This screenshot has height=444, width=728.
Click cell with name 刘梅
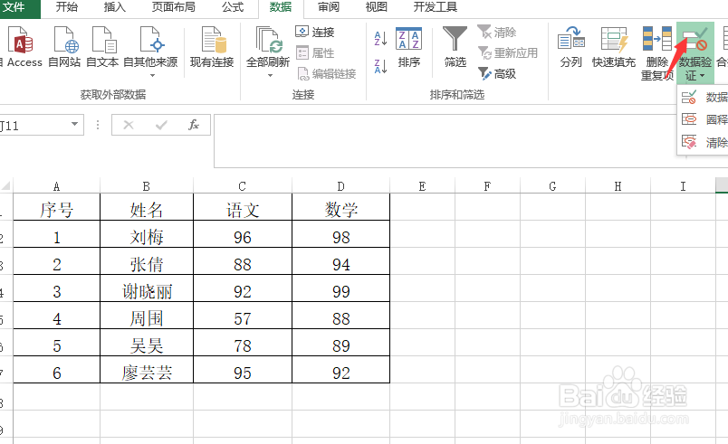[147, 234]
